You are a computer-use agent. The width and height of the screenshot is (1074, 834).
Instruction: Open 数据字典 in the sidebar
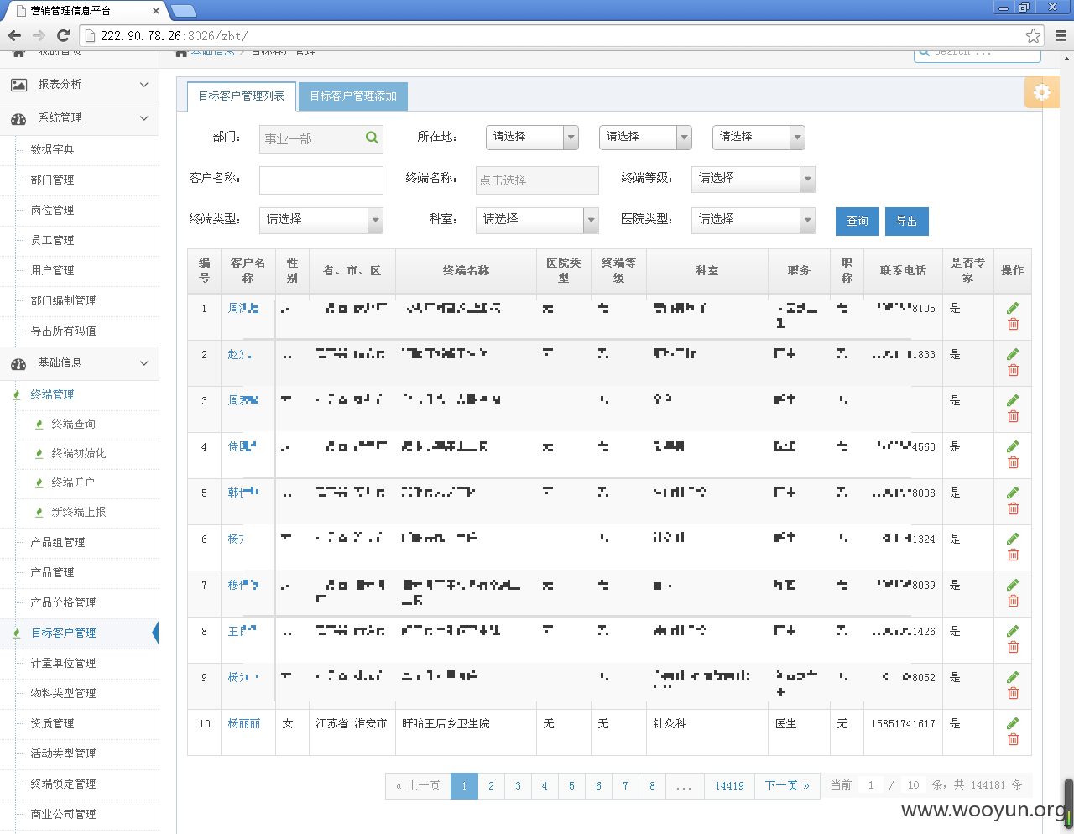(52, 149)
